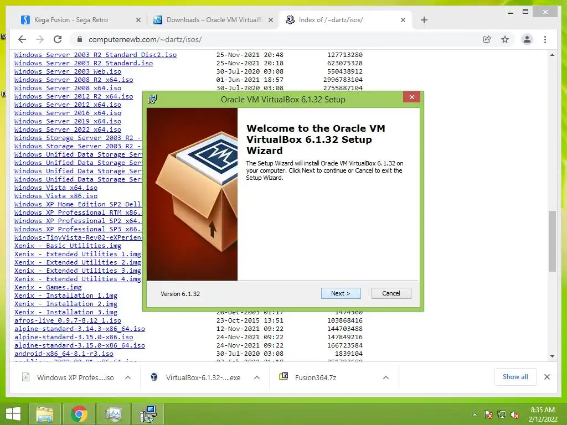
Task: Share this page icon in address bar
Action: point(487,39)
